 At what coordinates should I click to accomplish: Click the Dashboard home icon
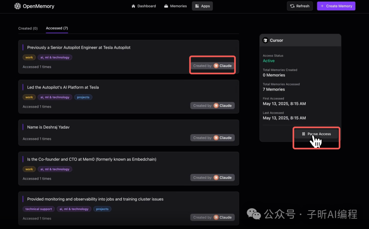coord(134,6)
